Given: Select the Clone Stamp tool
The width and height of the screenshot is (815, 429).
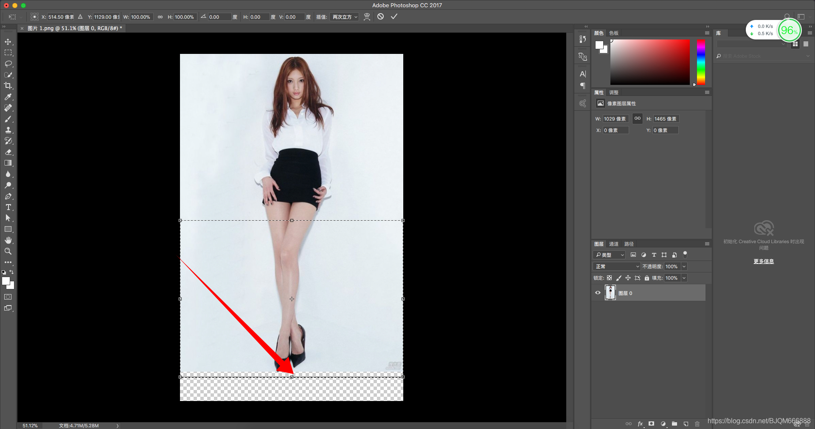Looking at the screenshot, I should point(8,130).
